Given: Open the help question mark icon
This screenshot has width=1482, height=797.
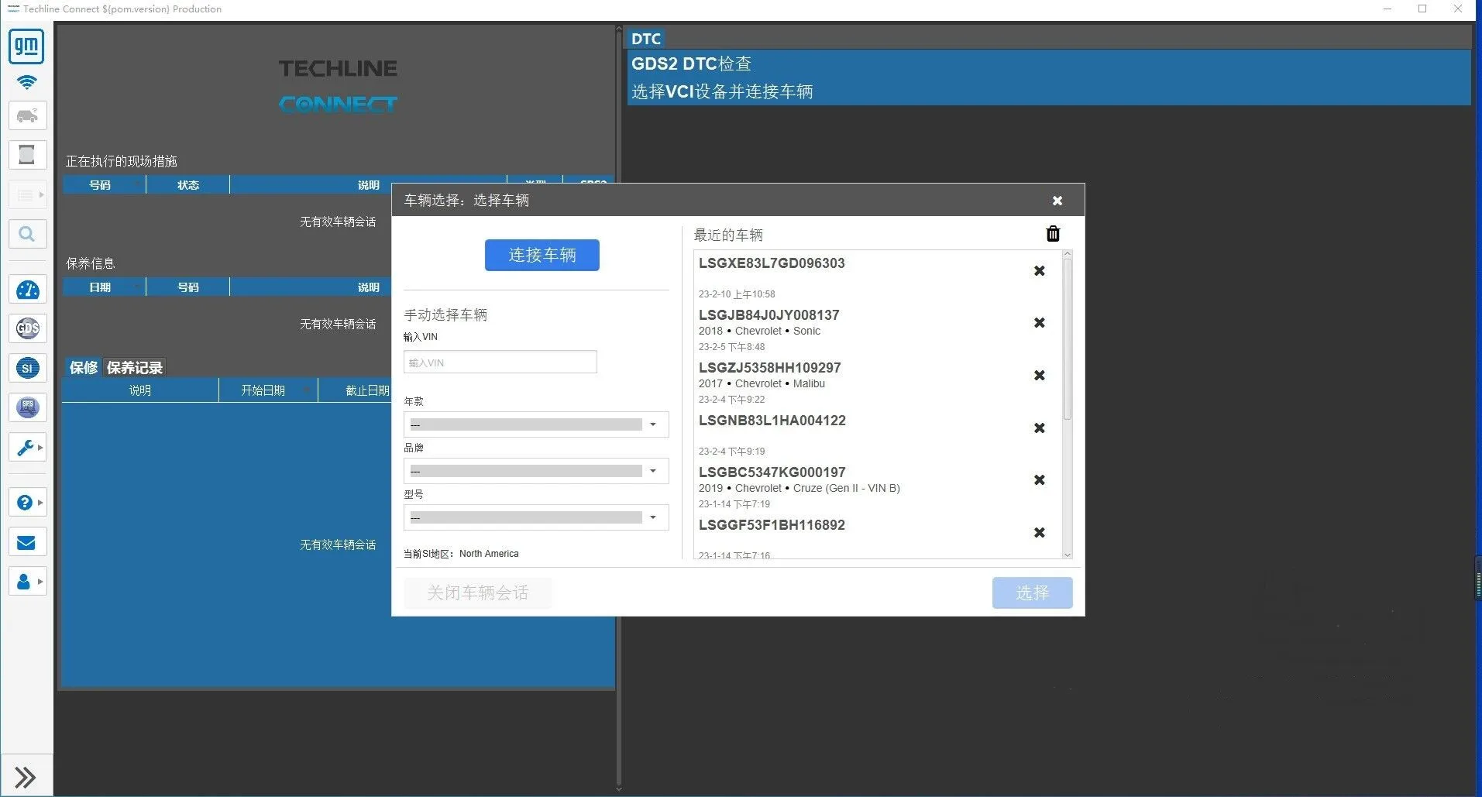Looking at the screenshot, I should click(x=27, y=503).
